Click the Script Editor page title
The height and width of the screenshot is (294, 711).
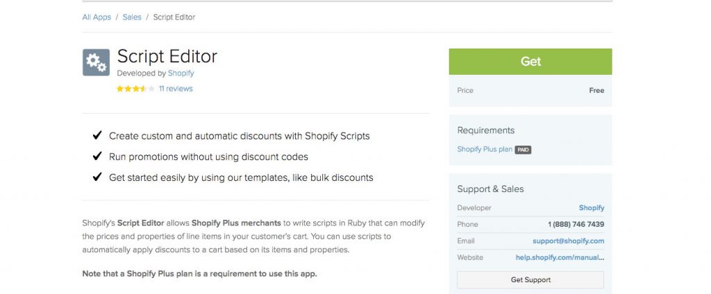(x=167, y=56)
